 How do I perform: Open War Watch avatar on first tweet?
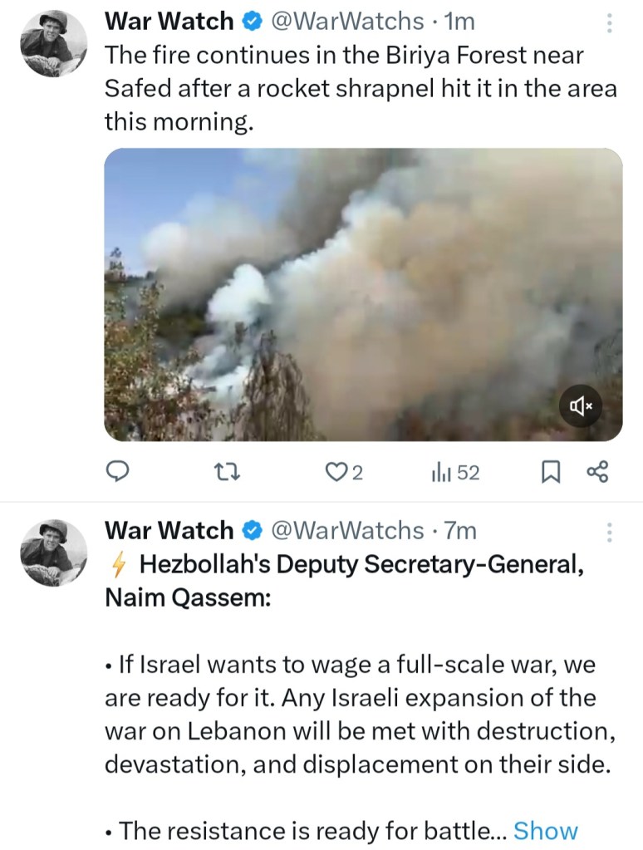(53, 43)
